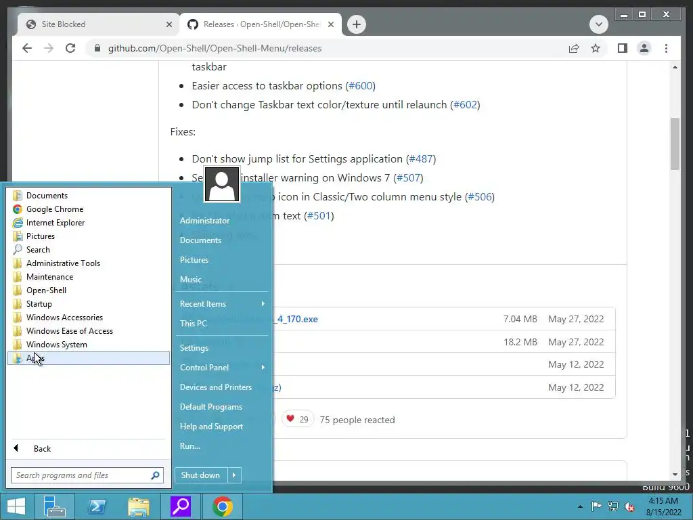Image resolution: width=693 pixels, height=520 pixels.
Task: Click the heart reaction with 29
Action: click(298, 419)
